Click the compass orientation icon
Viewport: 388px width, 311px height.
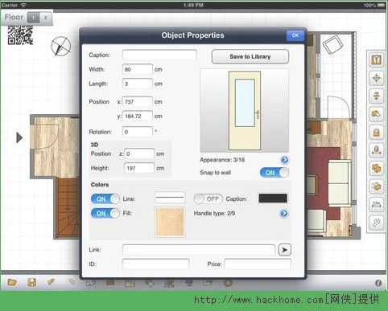click(x=61, y=47)
